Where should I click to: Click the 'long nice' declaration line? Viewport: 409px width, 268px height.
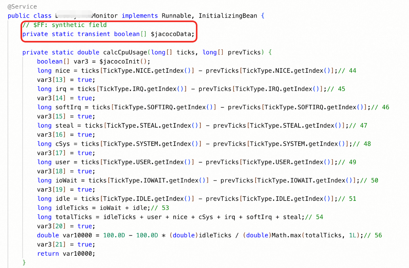point(197,71)
